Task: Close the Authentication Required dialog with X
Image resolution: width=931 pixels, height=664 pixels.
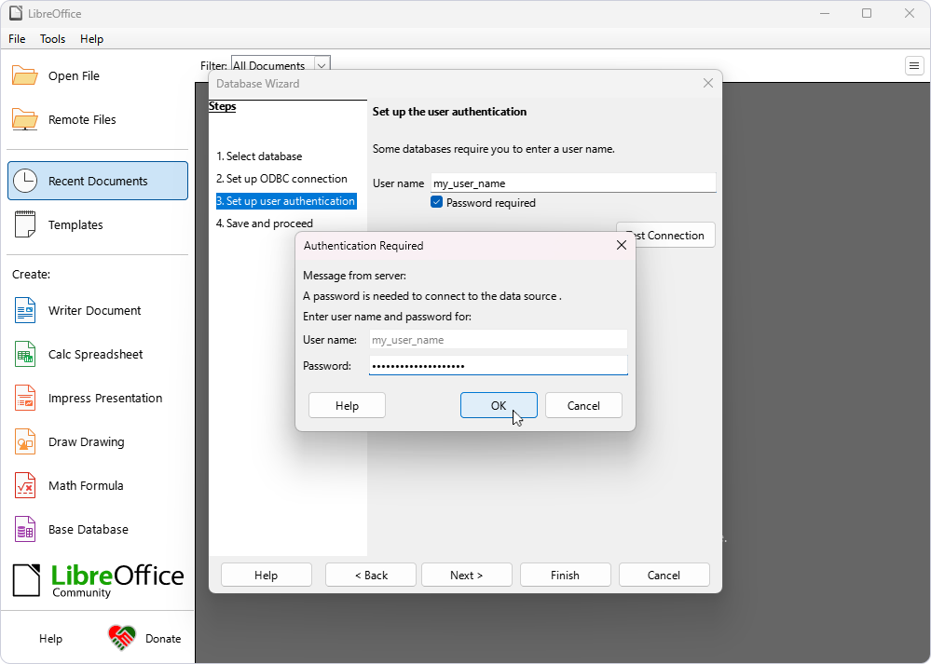Action: click(622, 246)
